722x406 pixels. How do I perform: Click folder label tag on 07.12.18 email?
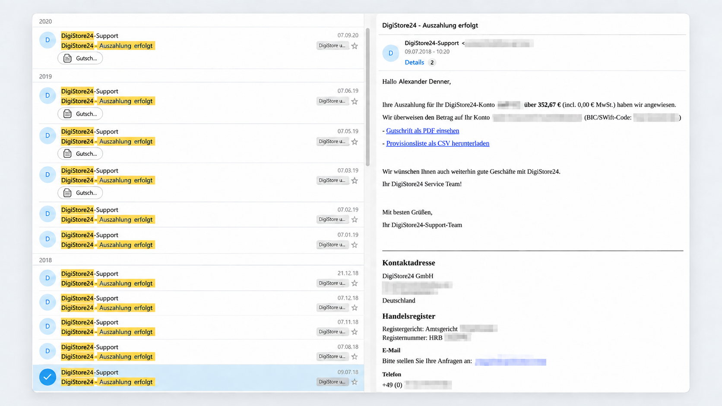[332, 308]
